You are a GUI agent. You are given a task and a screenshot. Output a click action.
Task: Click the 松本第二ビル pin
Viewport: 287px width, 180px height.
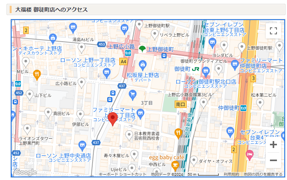pos(260,104)
